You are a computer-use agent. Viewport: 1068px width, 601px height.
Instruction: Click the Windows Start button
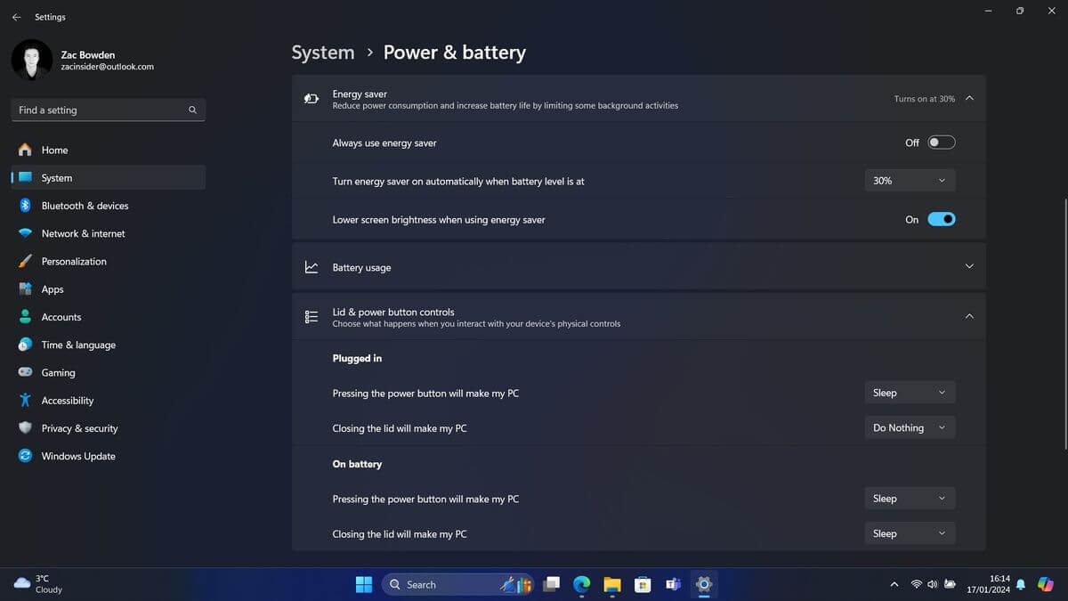coord(364,584)
